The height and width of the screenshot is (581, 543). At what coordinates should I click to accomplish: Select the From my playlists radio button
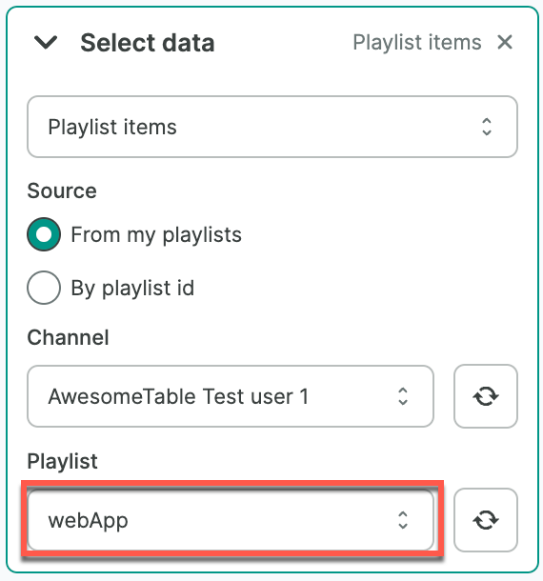tap(44, 234)
